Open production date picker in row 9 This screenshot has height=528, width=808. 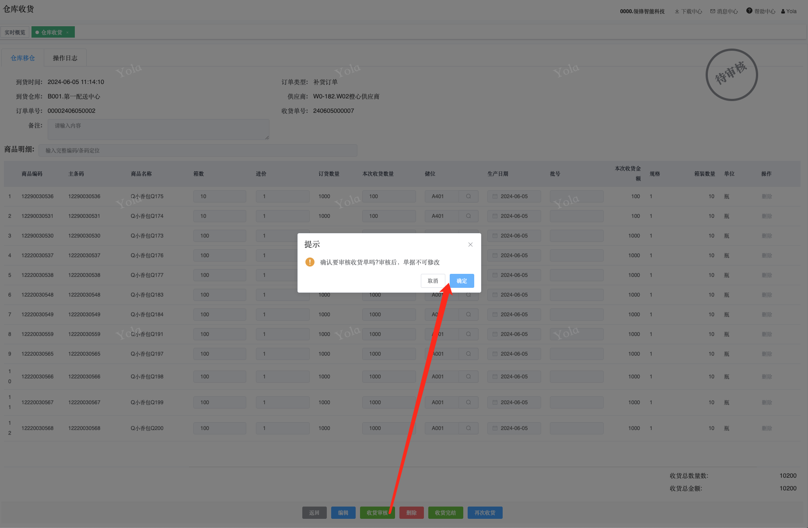pos(495,354)
